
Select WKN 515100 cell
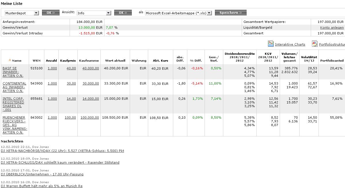click(37, 68)
